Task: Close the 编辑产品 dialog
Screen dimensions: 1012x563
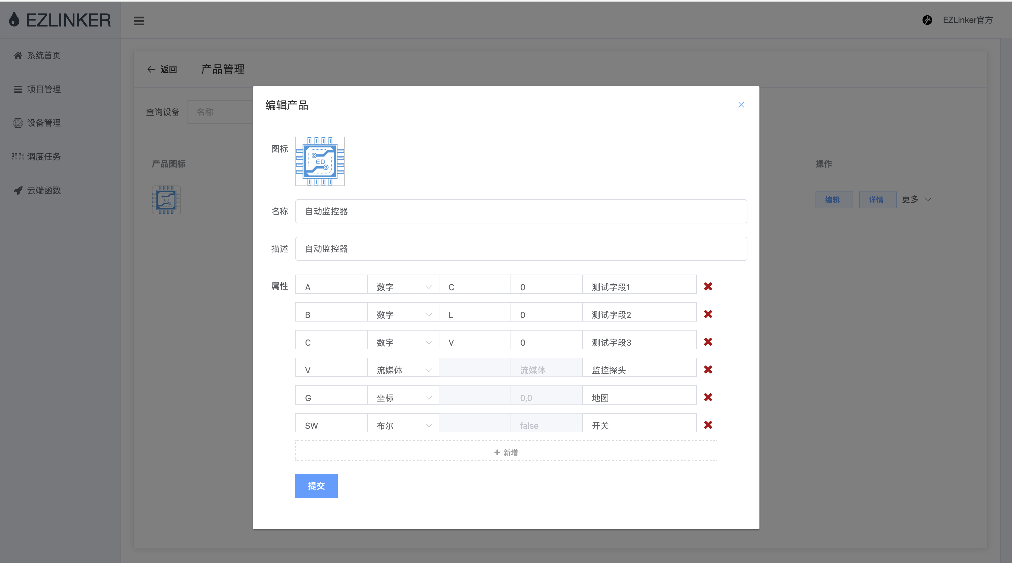Action: click(741, 105)
